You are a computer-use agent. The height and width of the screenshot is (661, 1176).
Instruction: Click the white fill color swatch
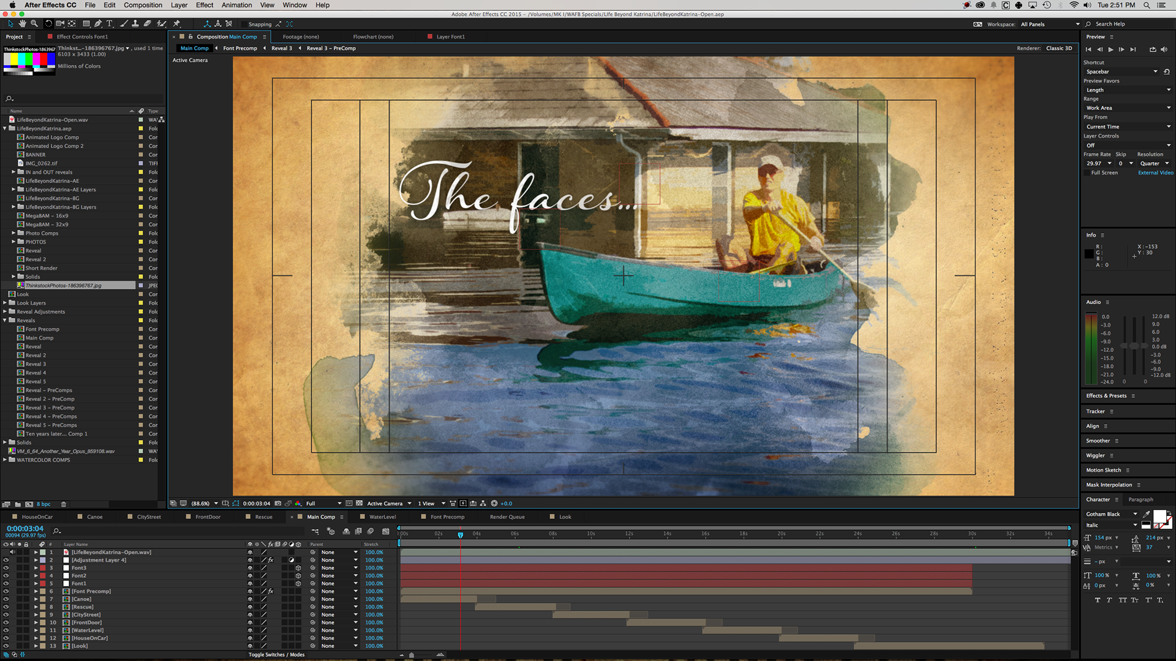click(1159, 516)
